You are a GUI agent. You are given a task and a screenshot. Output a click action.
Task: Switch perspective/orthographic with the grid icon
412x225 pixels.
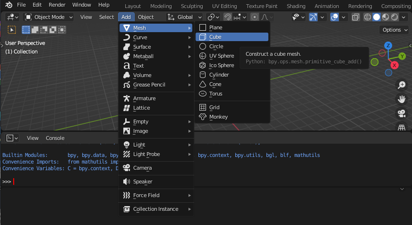(402, 127)
